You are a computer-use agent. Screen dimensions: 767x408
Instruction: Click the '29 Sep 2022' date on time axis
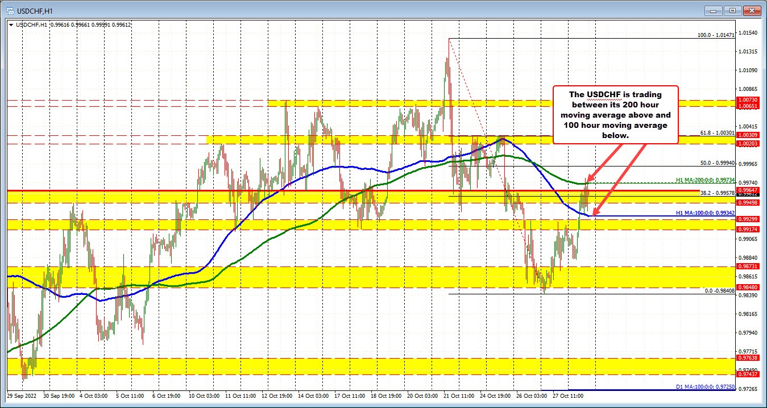tap(21, 395)
